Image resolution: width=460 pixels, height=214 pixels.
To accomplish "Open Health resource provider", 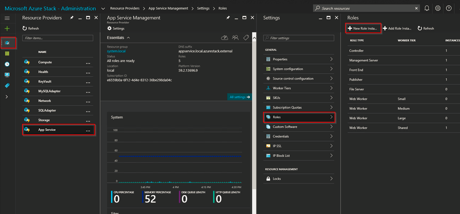I will pyautogui.click(x=58, y=72).
